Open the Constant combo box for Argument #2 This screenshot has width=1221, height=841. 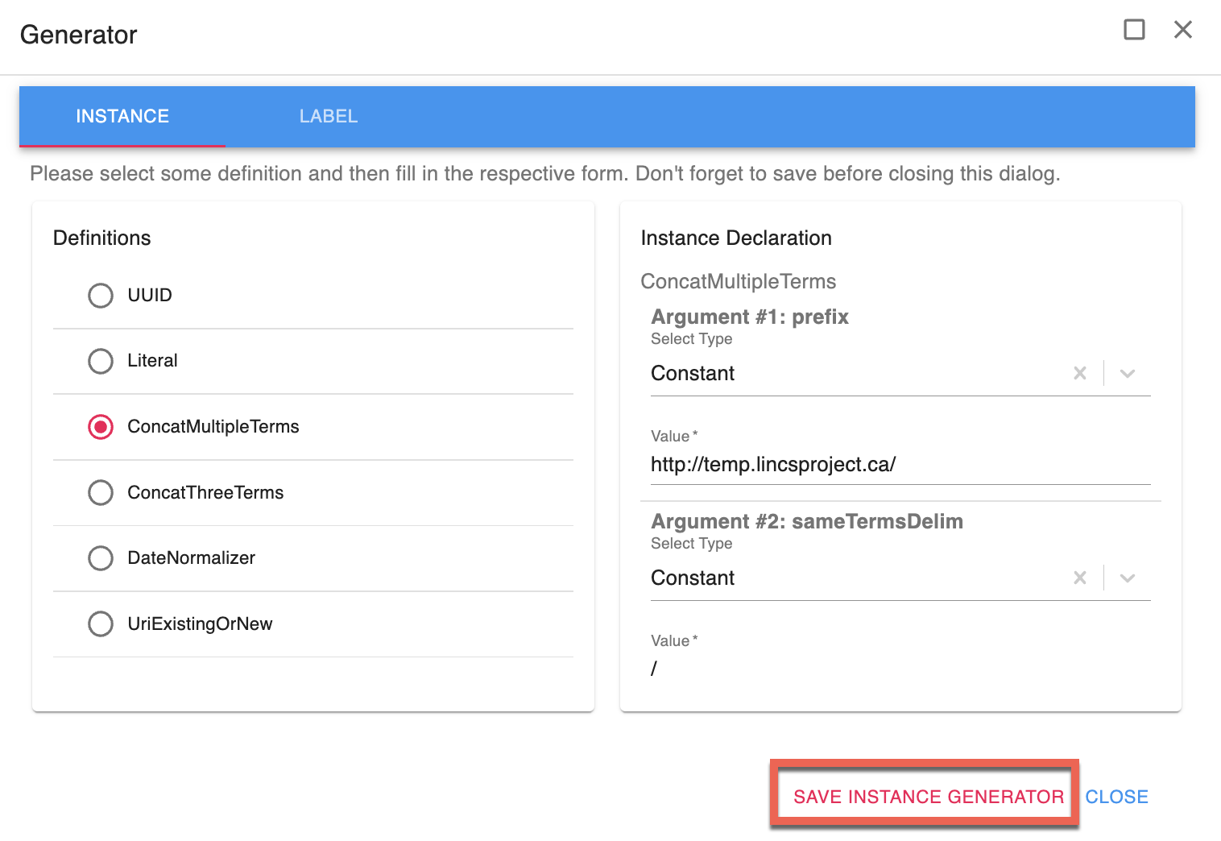pyautogui.click(x=854, y=578)
